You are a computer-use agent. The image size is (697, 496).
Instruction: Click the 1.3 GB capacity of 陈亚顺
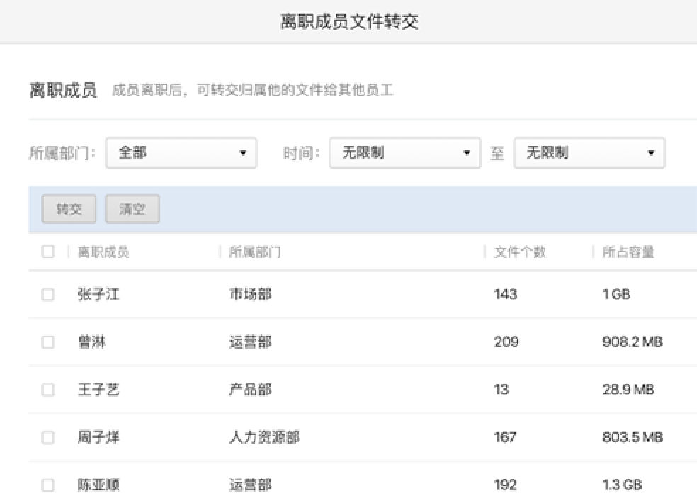pos(622,485)
